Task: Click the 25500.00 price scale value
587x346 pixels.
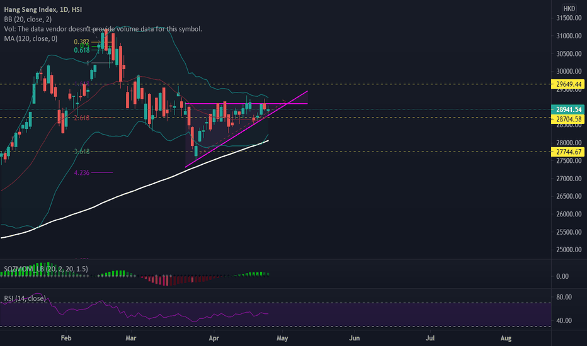Action: coord(569,232)
